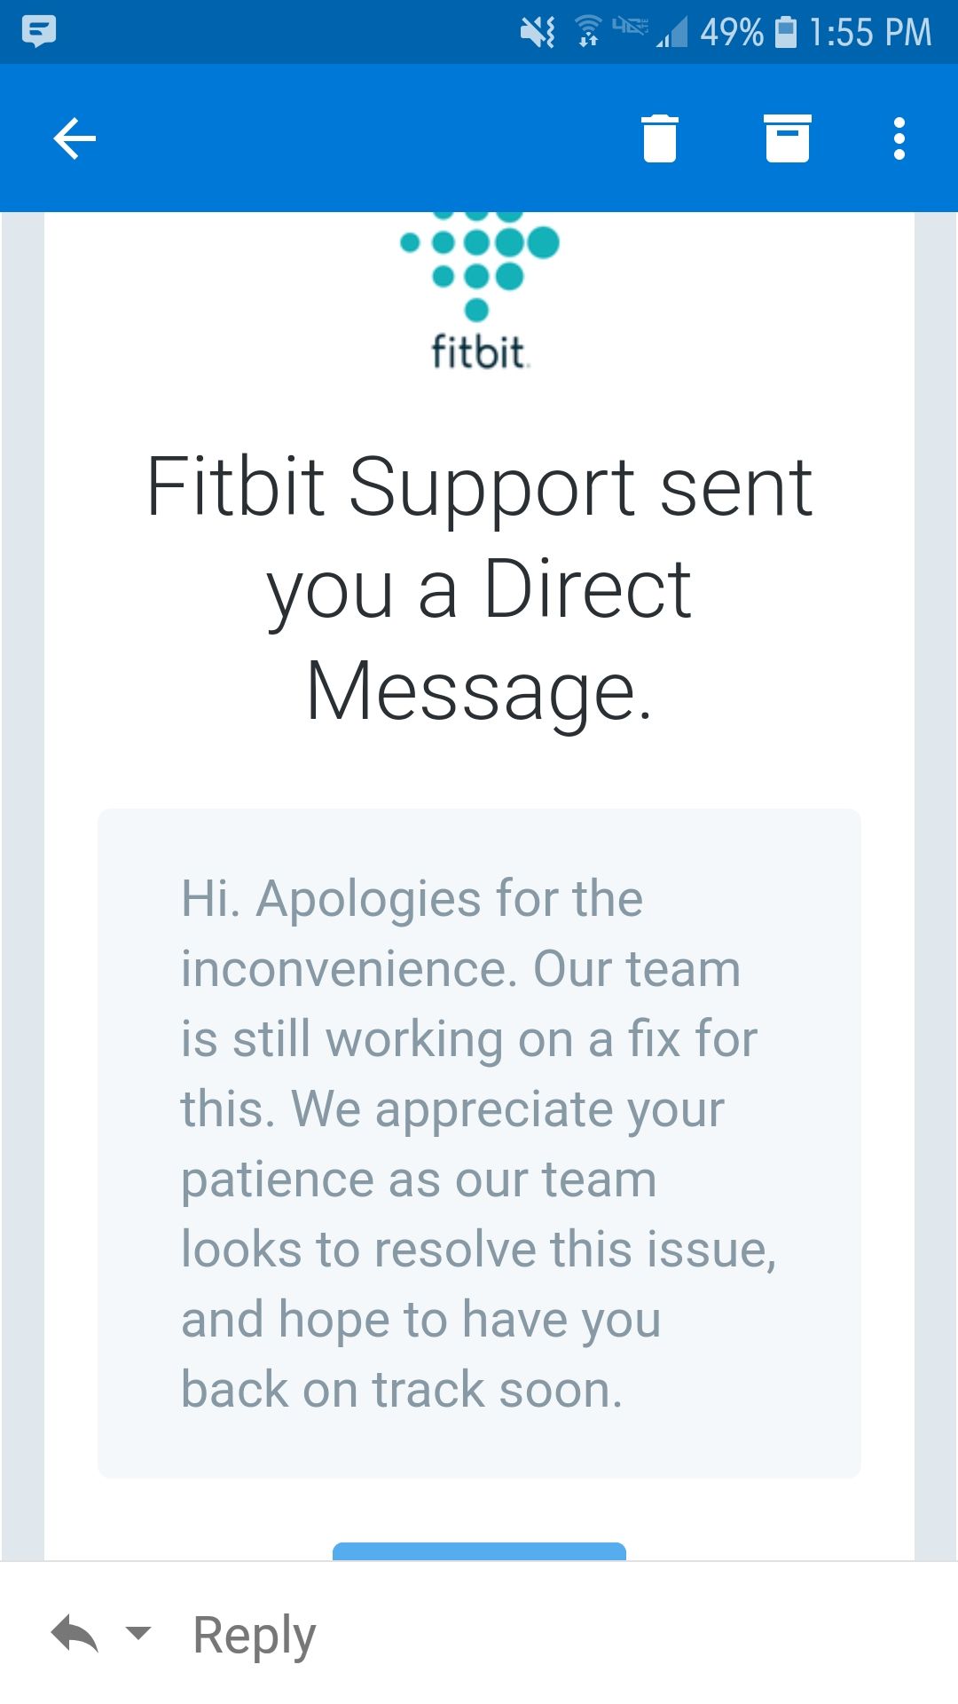Tap the 'Hi. Apologies for the inconvenience' message box
Screen dimensions: 958x1704
479,1143
